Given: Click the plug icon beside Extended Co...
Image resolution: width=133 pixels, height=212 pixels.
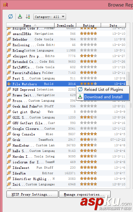Looking at the screenshot, I should click(9, 61).
